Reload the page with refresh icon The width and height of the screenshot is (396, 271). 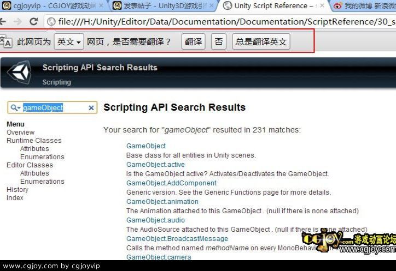[x=33, y=22]
